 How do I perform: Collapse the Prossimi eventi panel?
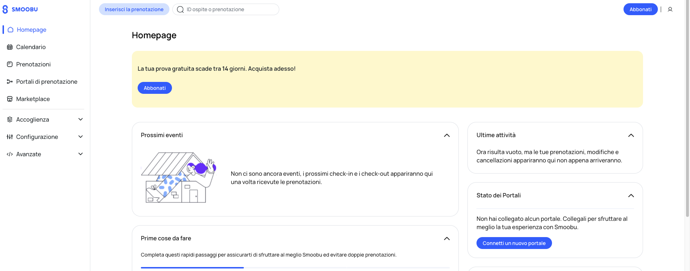(x=447, y=135)
